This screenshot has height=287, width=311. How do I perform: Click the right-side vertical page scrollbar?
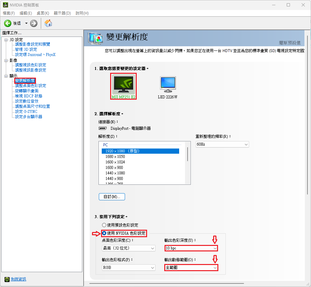tap(307, 115)
